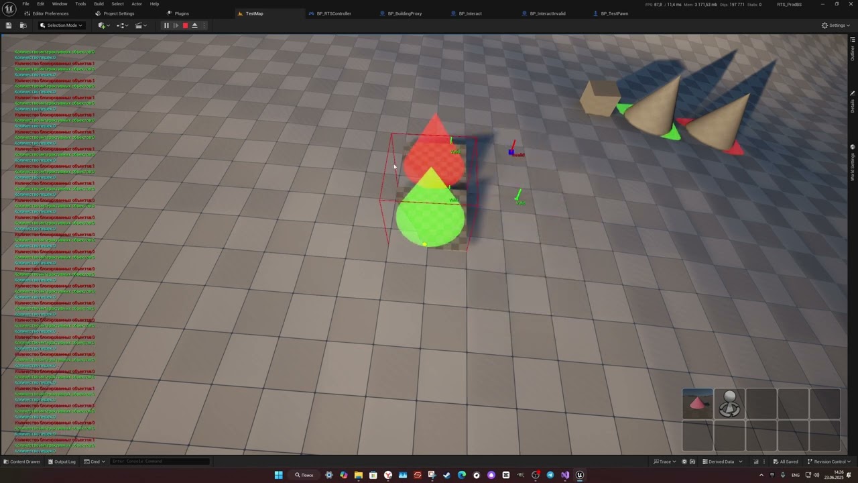Open the Edit menu

tap(41, 4)
